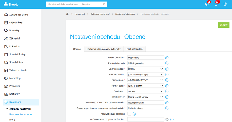Open the Formát data dropdown
Image resolution: width=232 pixels, height=122 pixels.
[x=146, y=80]
